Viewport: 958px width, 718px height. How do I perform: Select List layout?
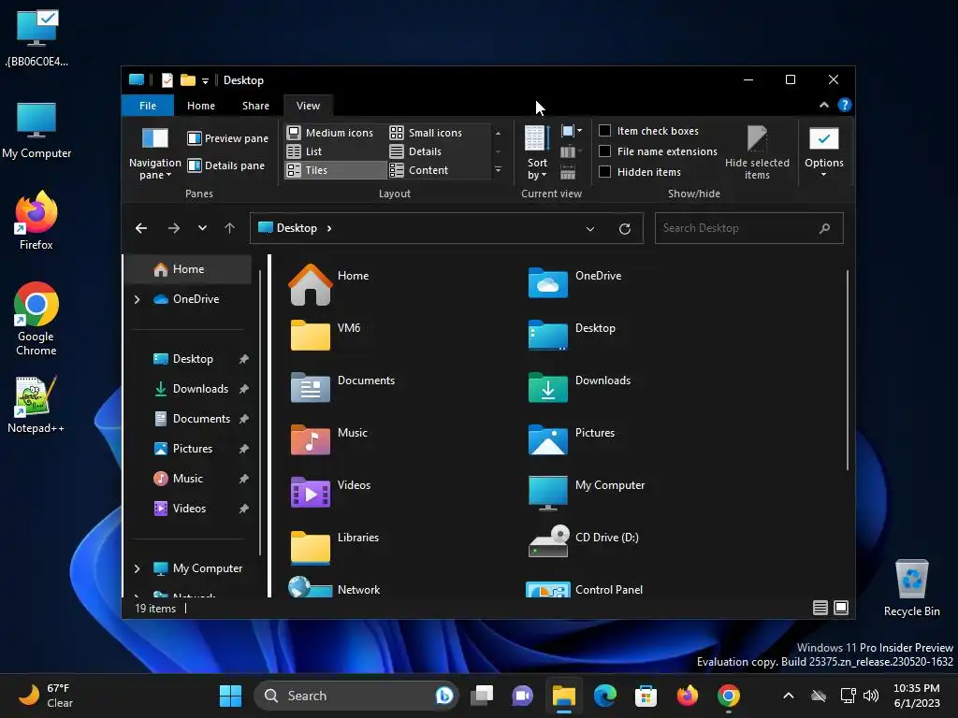pos(305,151)
